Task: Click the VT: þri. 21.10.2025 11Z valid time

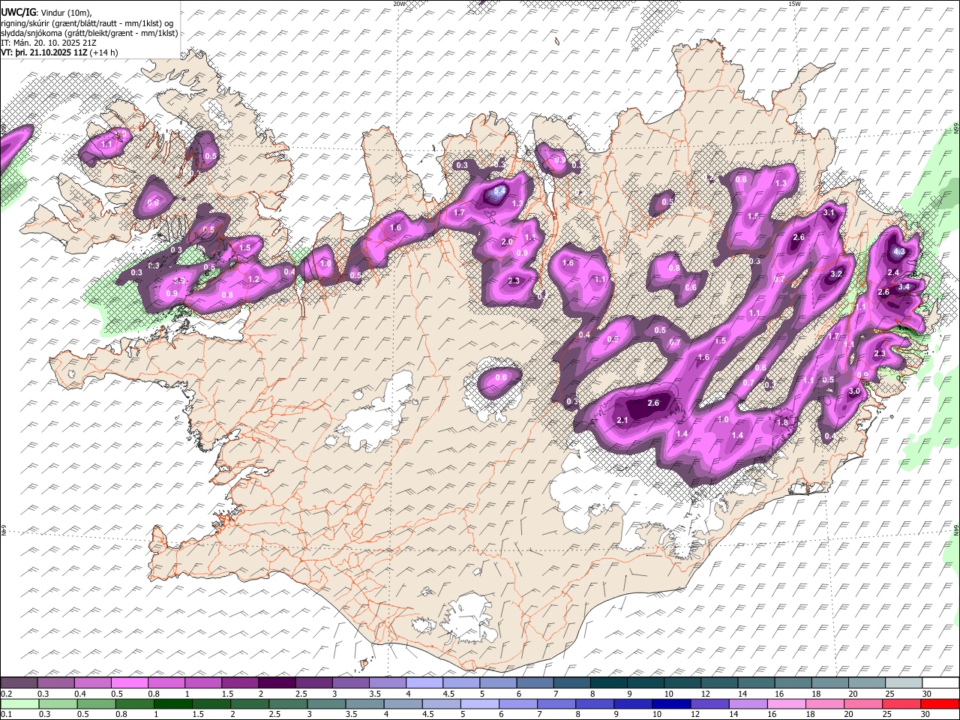Action: coord(43,53)
